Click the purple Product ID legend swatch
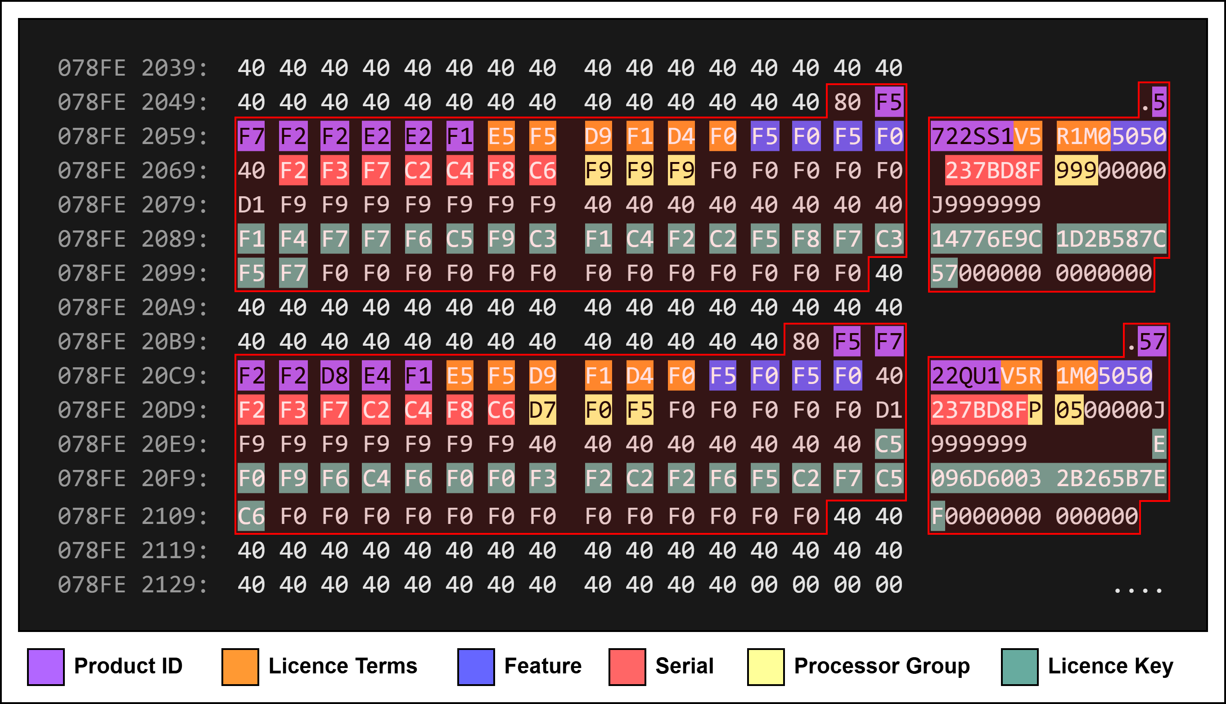 [45, 667]
